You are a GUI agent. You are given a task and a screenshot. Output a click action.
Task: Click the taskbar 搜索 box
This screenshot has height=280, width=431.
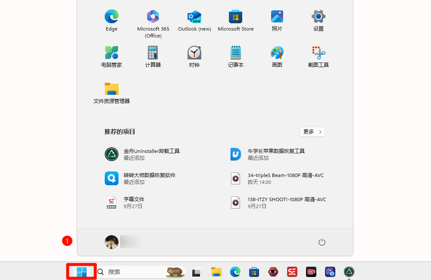click(141, 272)
